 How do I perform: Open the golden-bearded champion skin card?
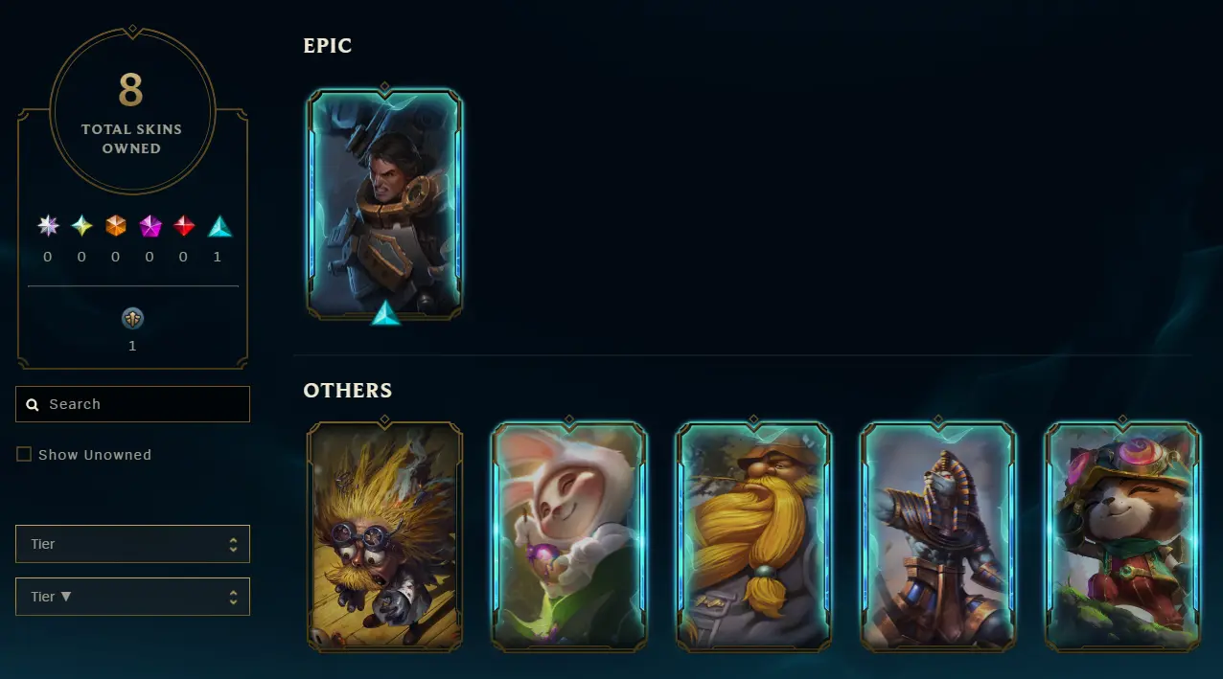click(753, 536)
